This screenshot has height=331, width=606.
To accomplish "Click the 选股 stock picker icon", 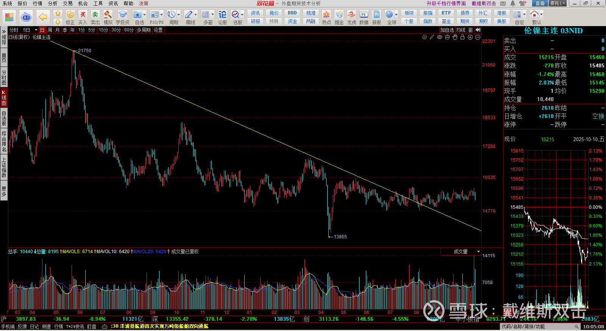I will [x=235, y=14].
